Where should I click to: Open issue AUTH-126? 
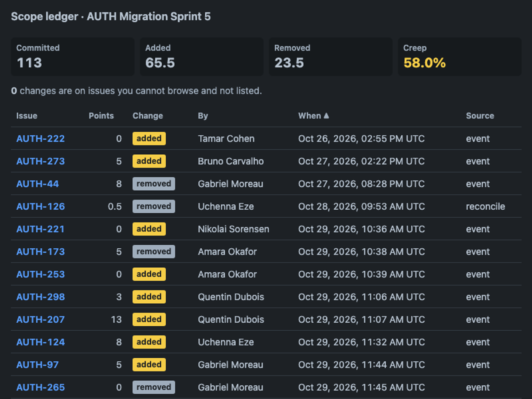pos(40,207)
